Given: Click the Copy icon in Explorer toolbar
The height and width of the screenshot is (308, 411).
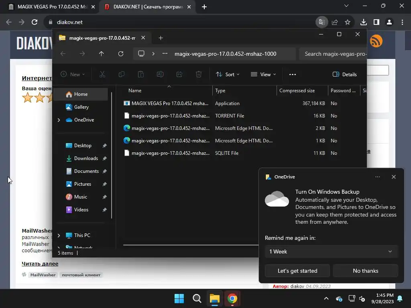Looking at the screenshot, I should (x=121, y=74).
